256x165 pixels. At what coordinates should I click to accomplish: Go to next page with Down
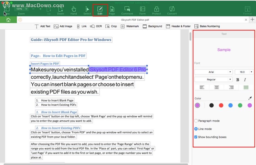click(60, 10)
